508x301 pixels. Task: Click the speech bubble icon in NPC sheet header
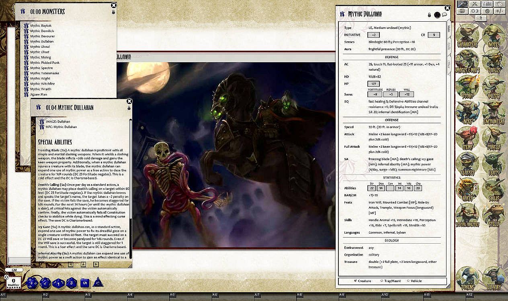tap(444, 15)
